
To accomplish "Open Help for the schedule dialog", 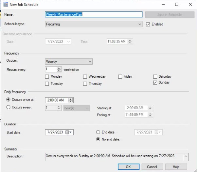I will pos(176,167).
